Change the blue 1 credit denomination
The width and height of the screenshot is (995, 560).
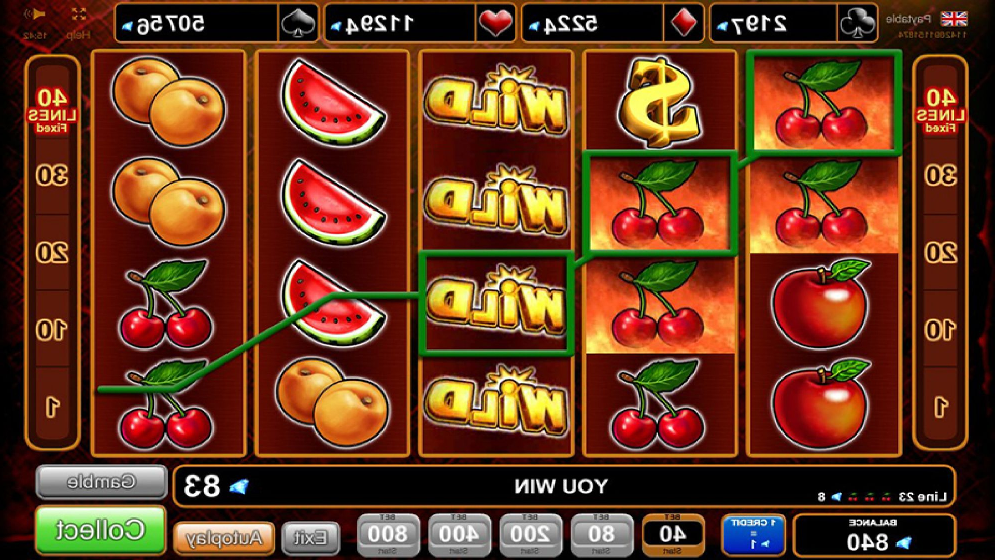coord(753,535)
